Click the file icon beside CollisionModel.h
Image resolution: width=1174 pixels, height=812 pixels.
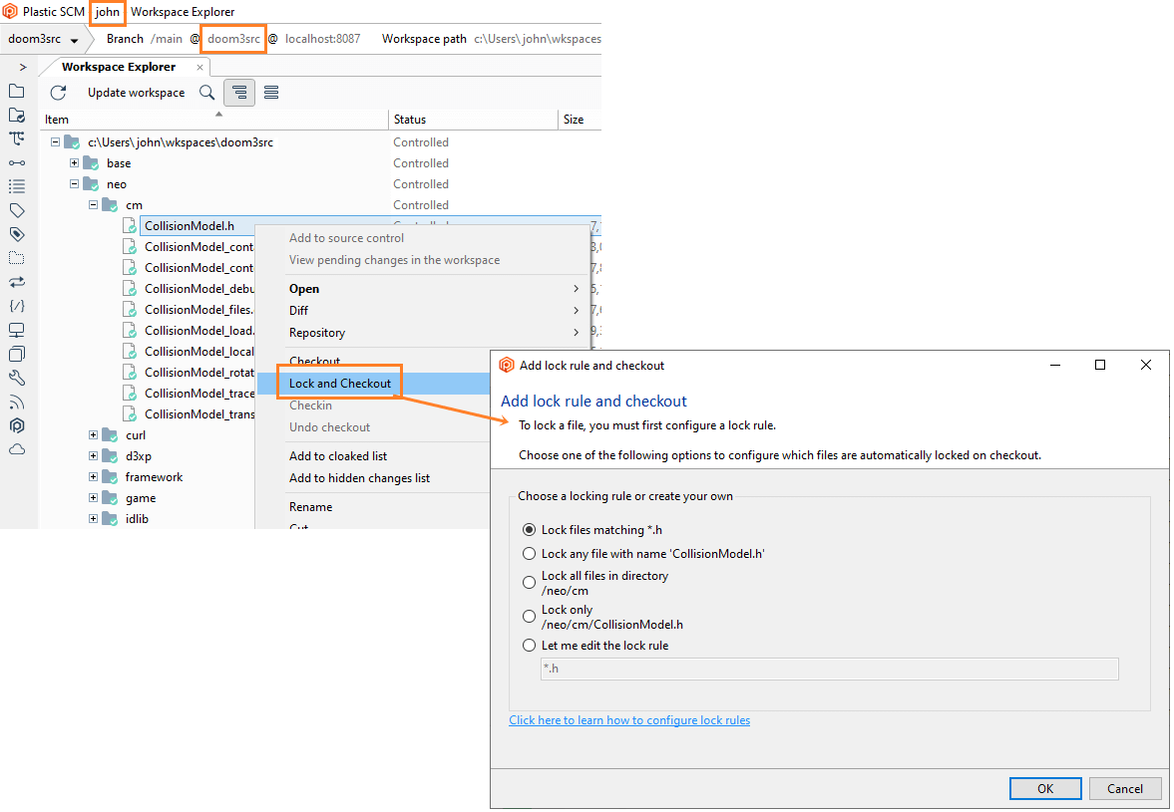[x=130, y=225]
